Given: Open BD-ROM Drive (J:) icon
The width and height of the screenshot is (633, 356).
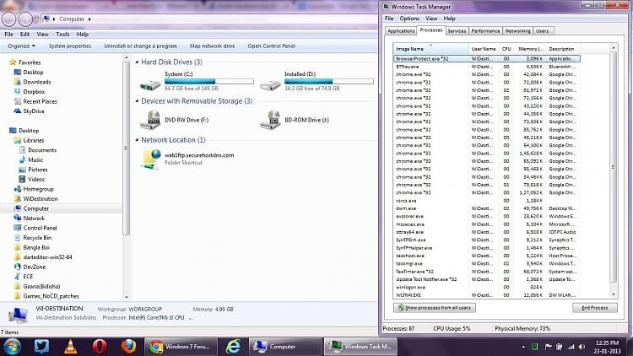Looking at the screenshot, I should pos(270,120).
